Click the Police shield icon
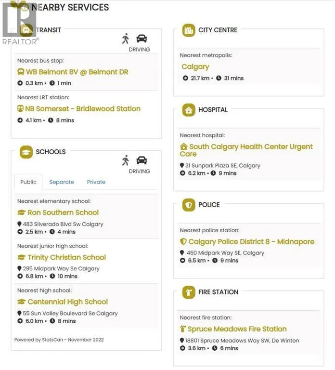335x370 pixels. click(189, 205)
